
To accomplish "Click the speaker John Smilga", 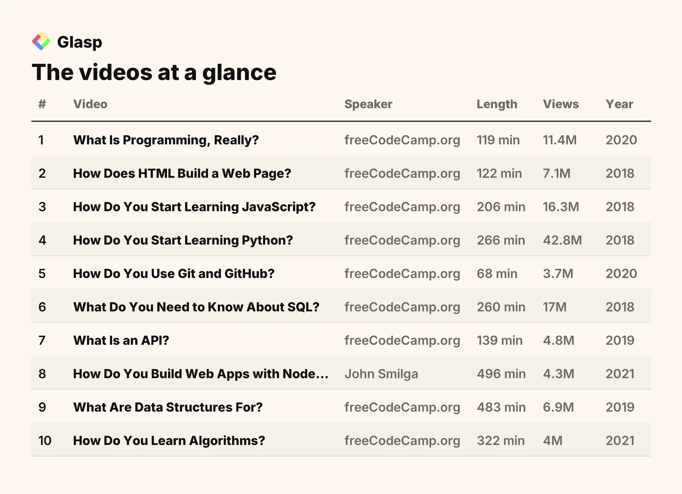I will tap(381, 374).
